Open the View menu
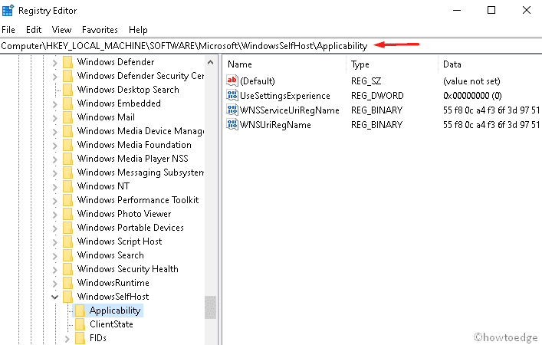The height and width of the screenshot is (345, 542). click(x=61, y=30)
